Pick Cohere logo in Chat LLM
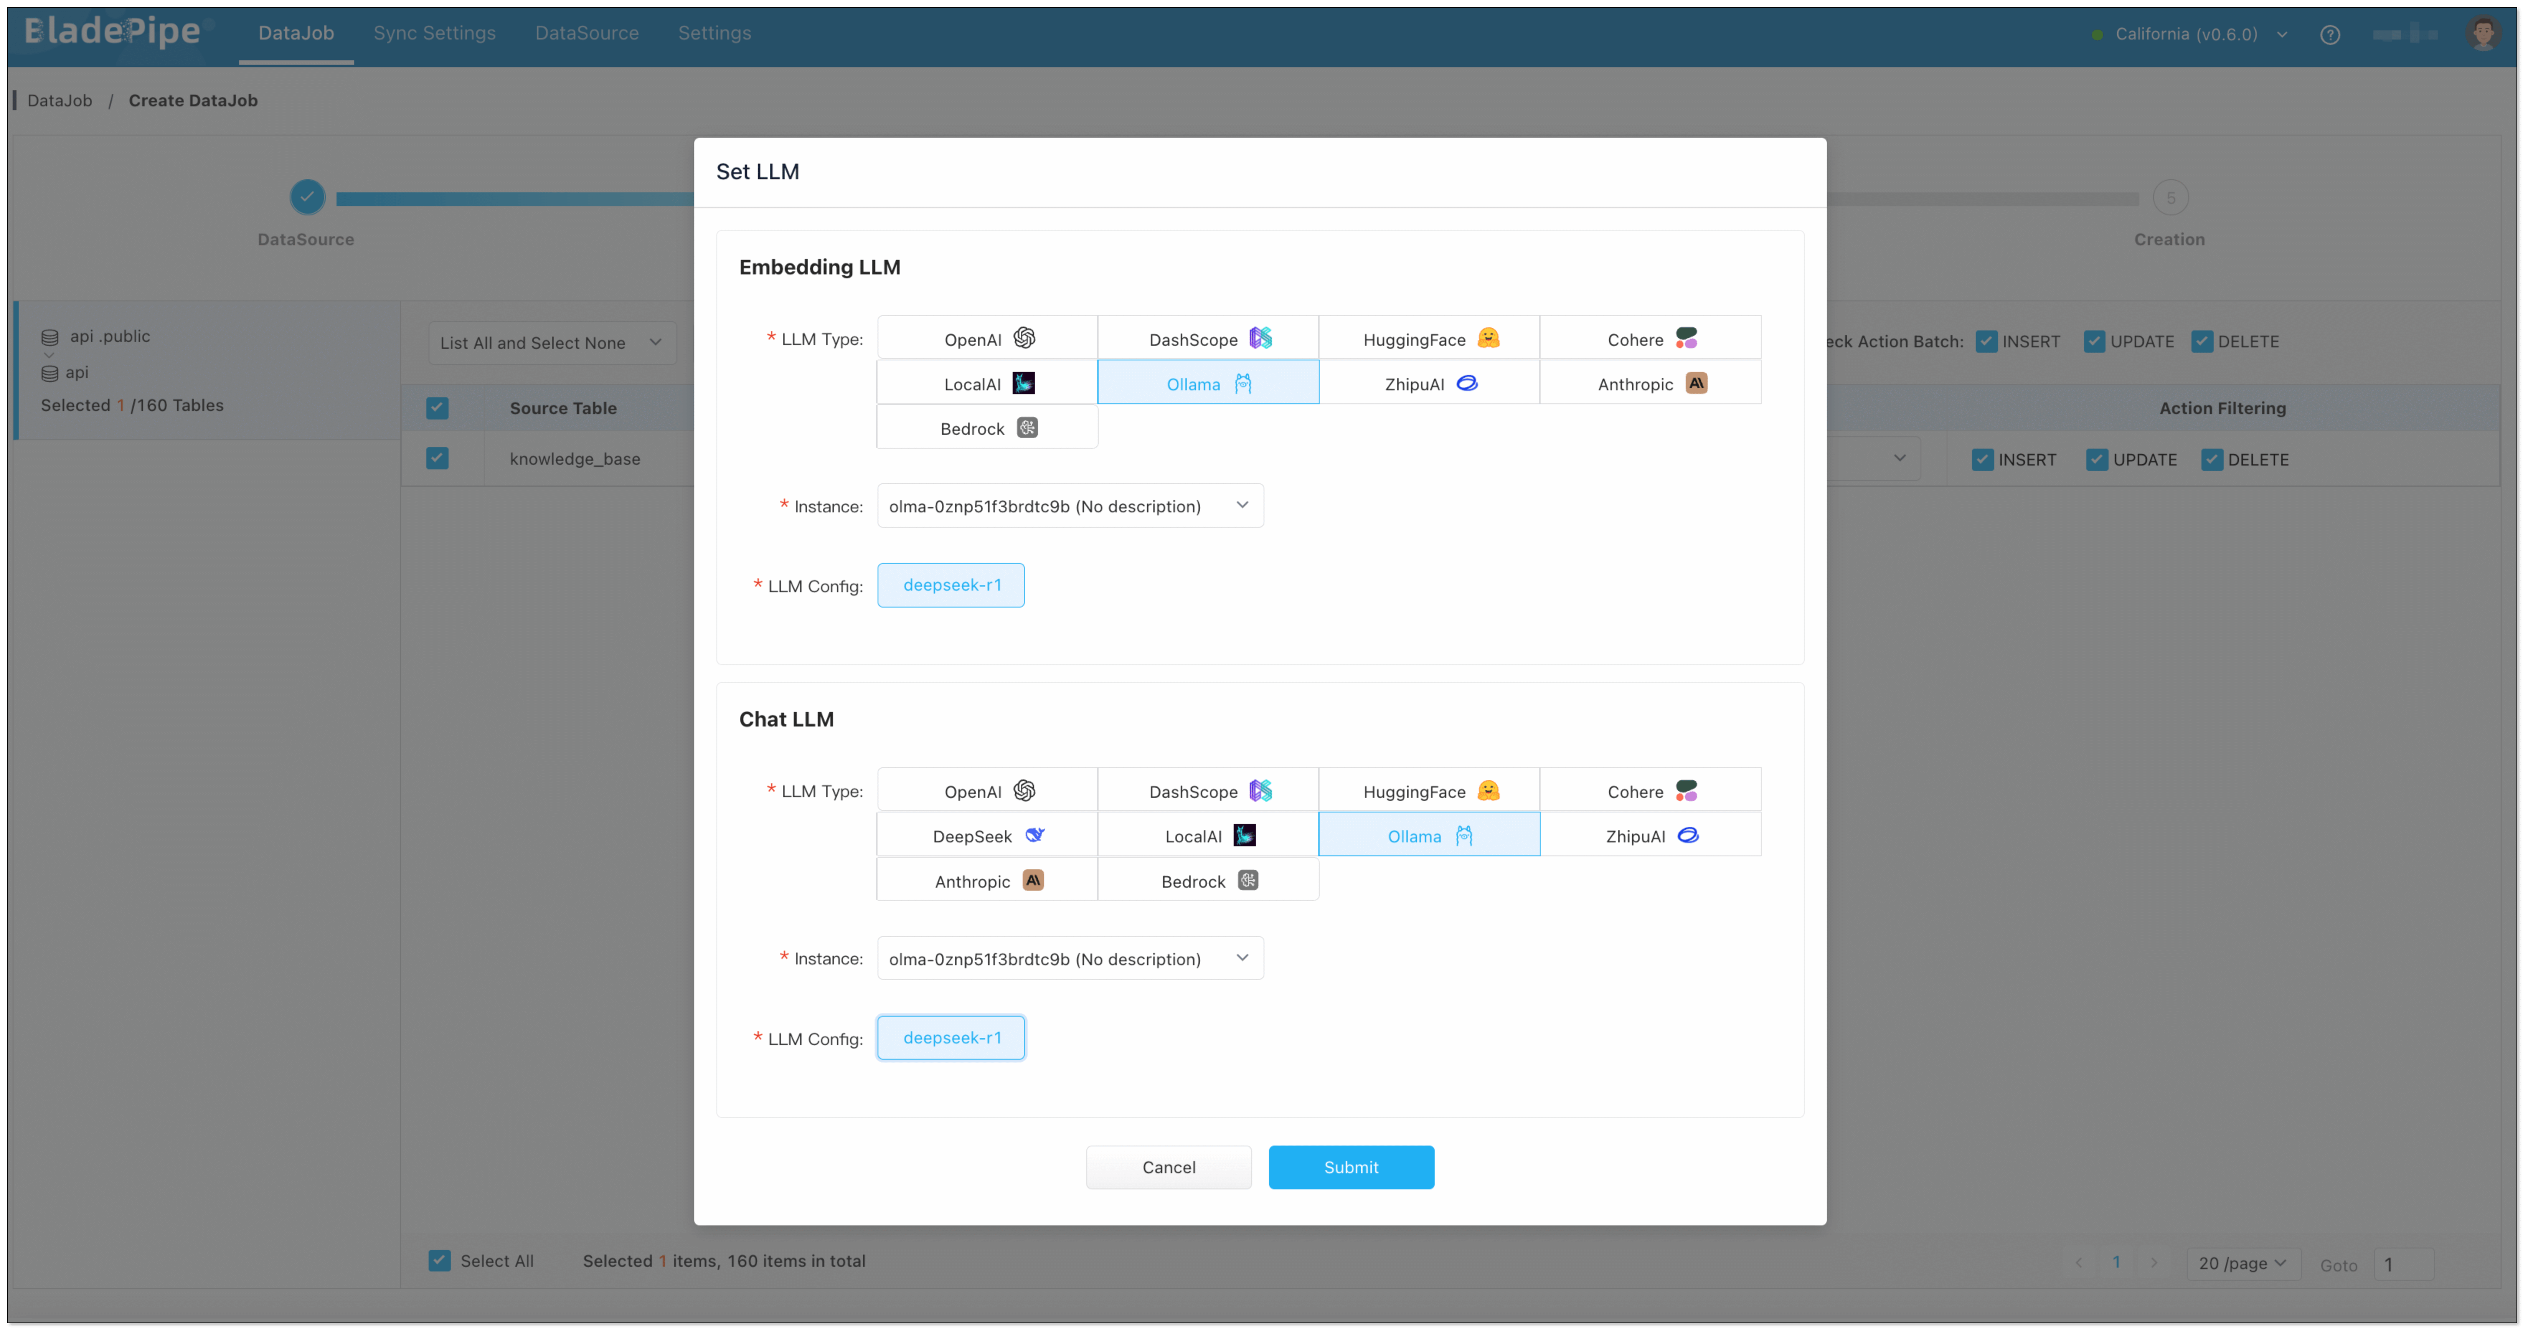The width and height of the screenshot is (2528, 1334). (x=1686, y=791)
